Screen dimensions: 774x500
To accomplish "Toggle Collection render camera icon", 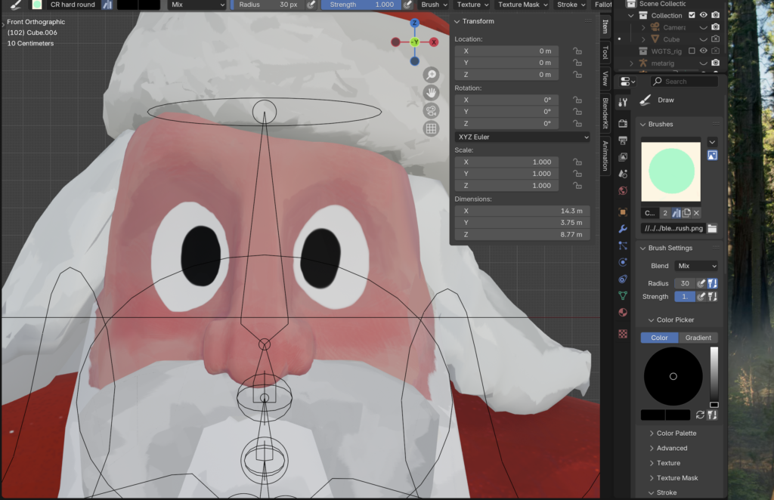I will [715, 15].
